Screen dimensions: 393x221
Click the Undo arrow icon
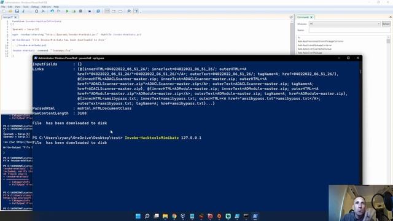52,11
